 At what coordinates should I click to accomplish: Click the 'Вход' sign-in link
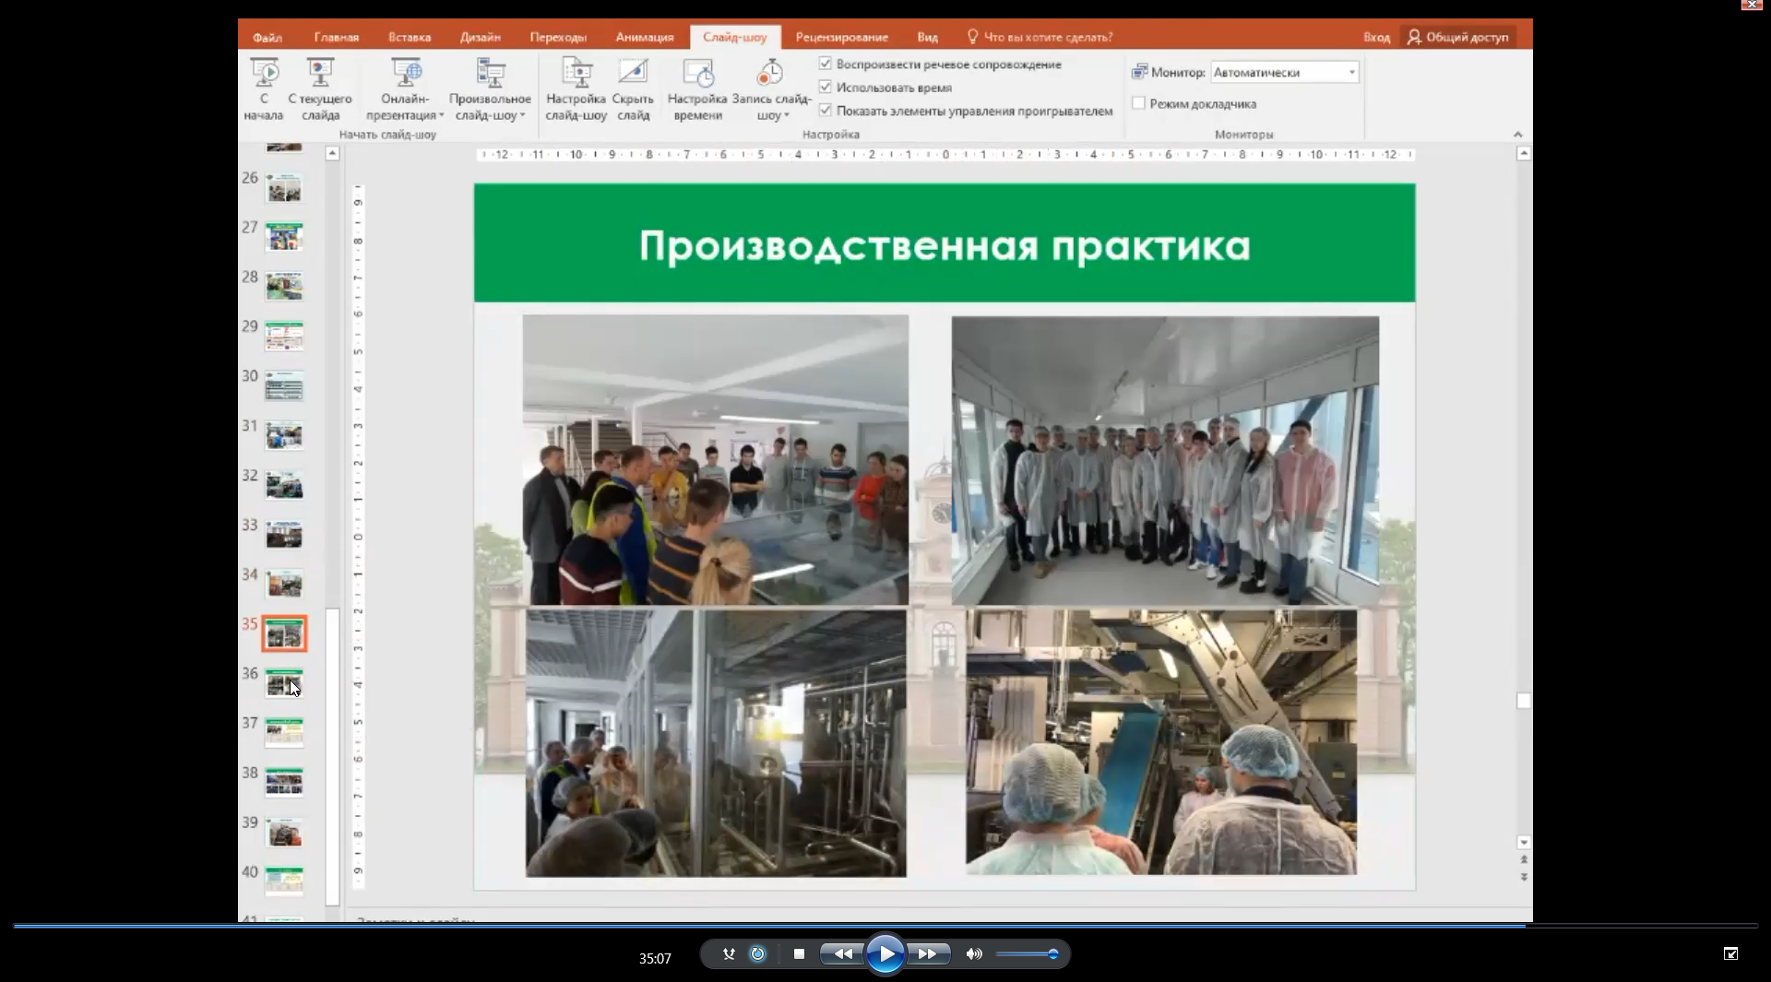[x=1376, y=37]
